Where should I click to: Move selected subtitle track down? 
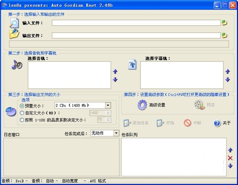click(x=228, y=80)
